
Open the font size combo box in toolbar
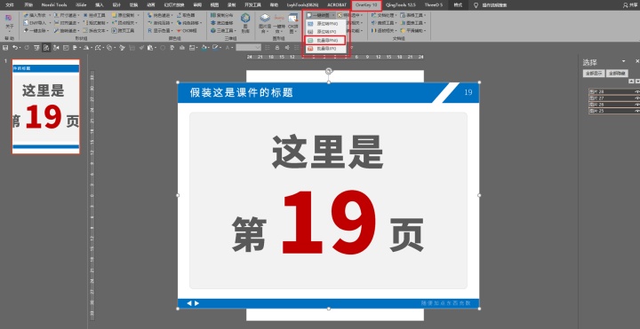click(x=248, y=48)
